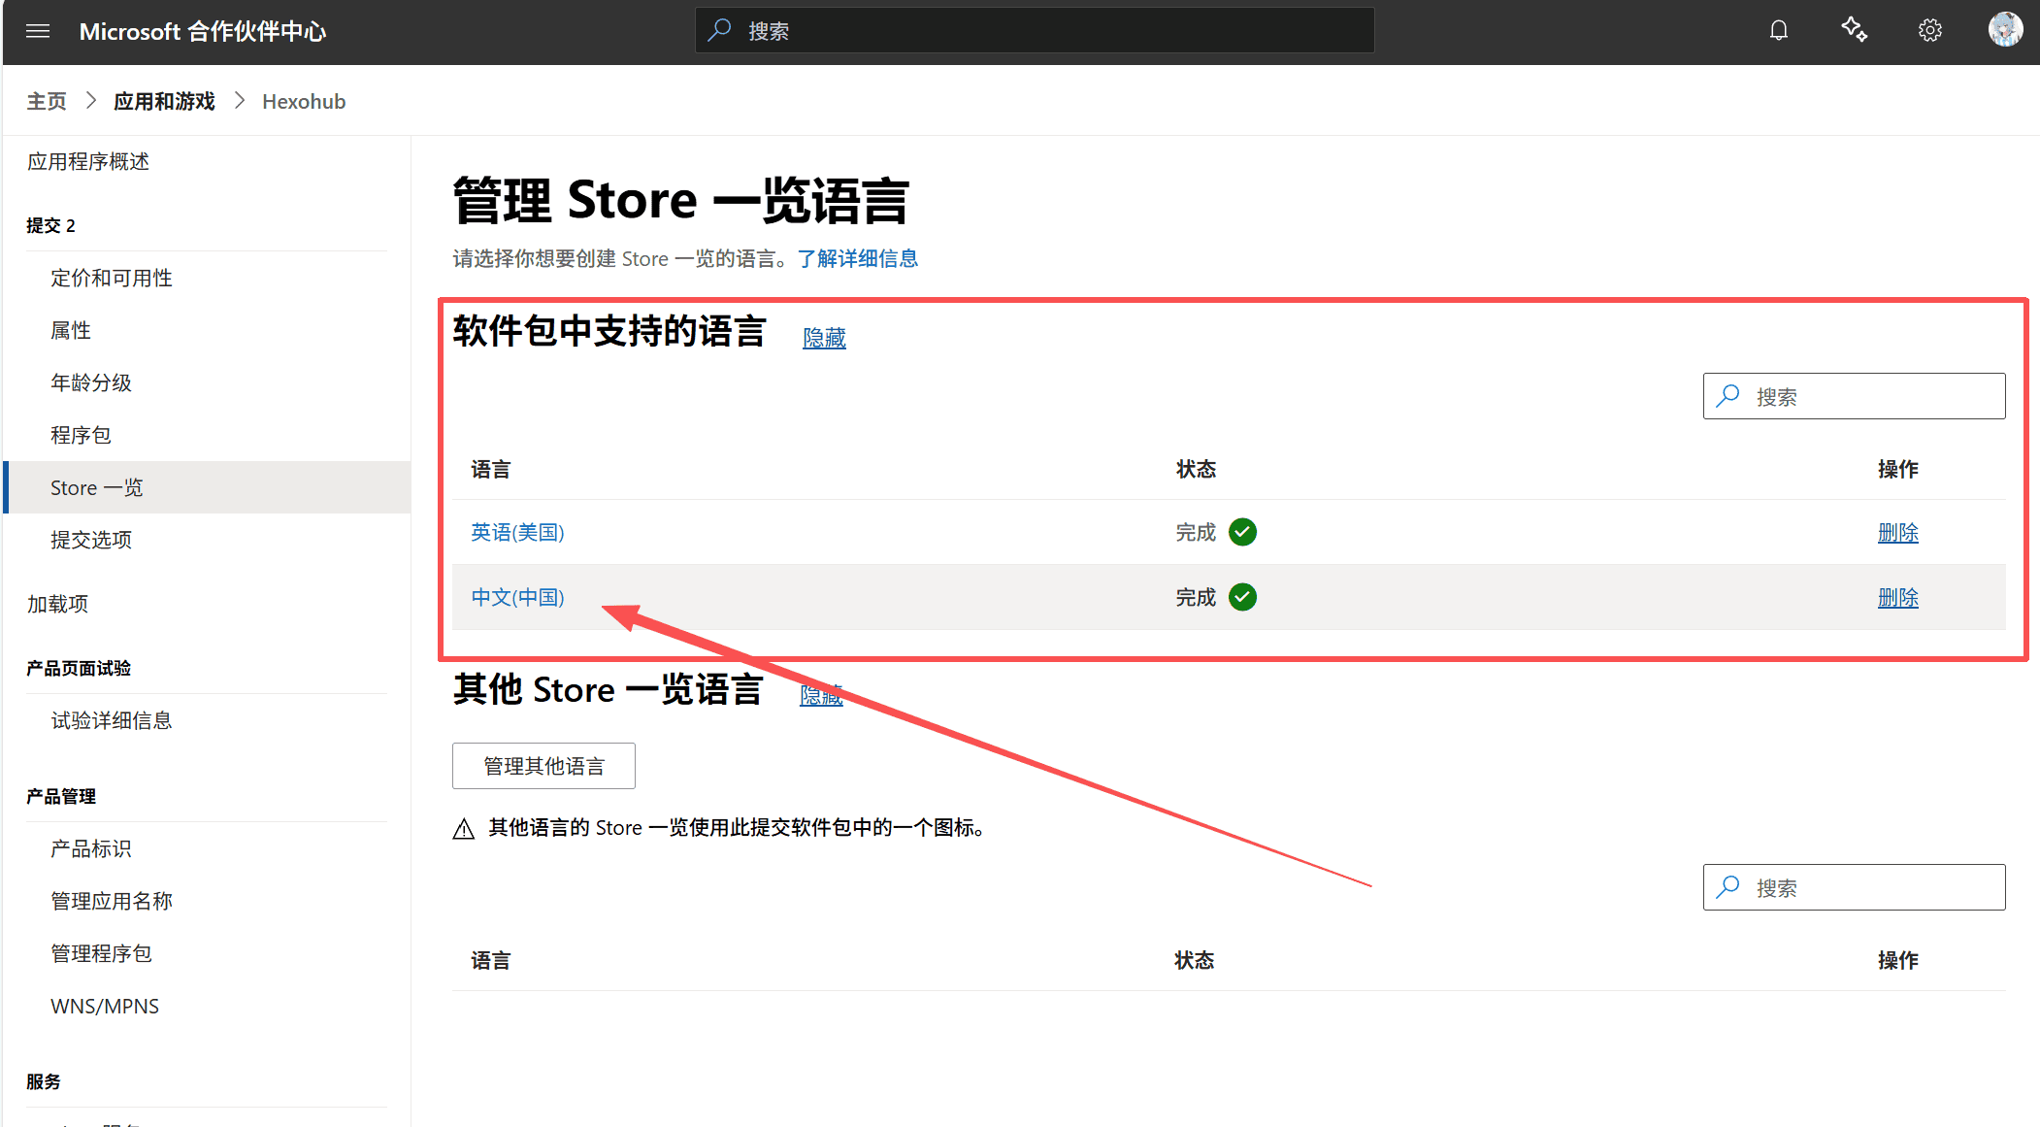Click the warning triangle icon

(x=464, y=829)
